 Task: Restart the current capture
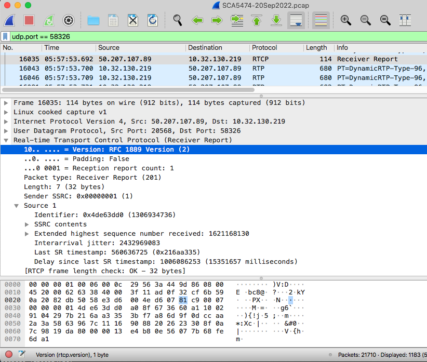tap(48, 20)
